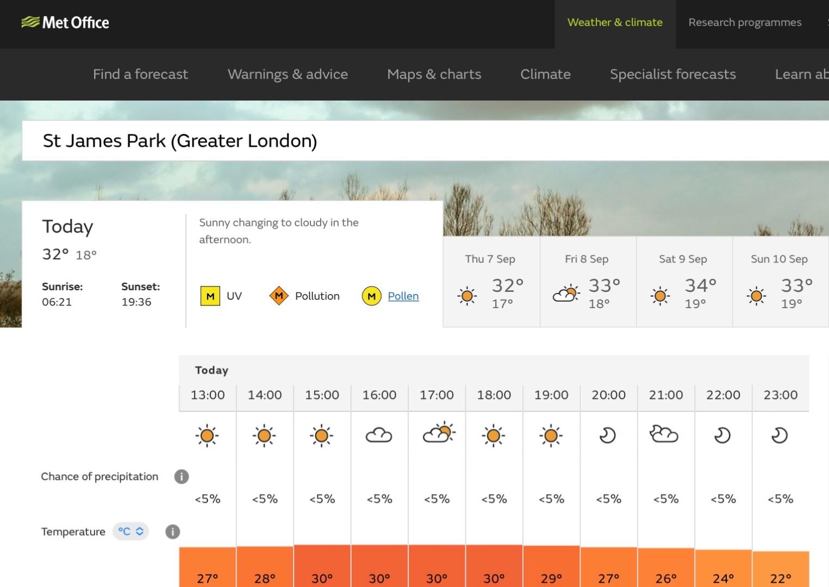829x587 pixels.
Task: Click the Fri 8 Sep sunny intervals icon
Action: pos(566,293)
